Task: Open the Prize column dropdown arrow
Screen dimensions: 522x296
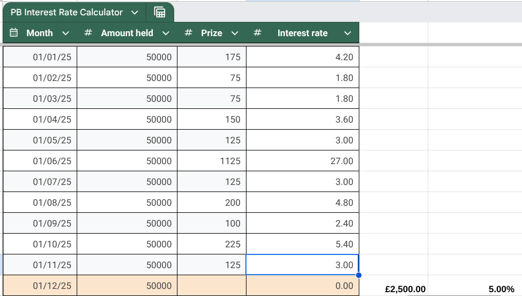Action: click(x=235, y=33)
